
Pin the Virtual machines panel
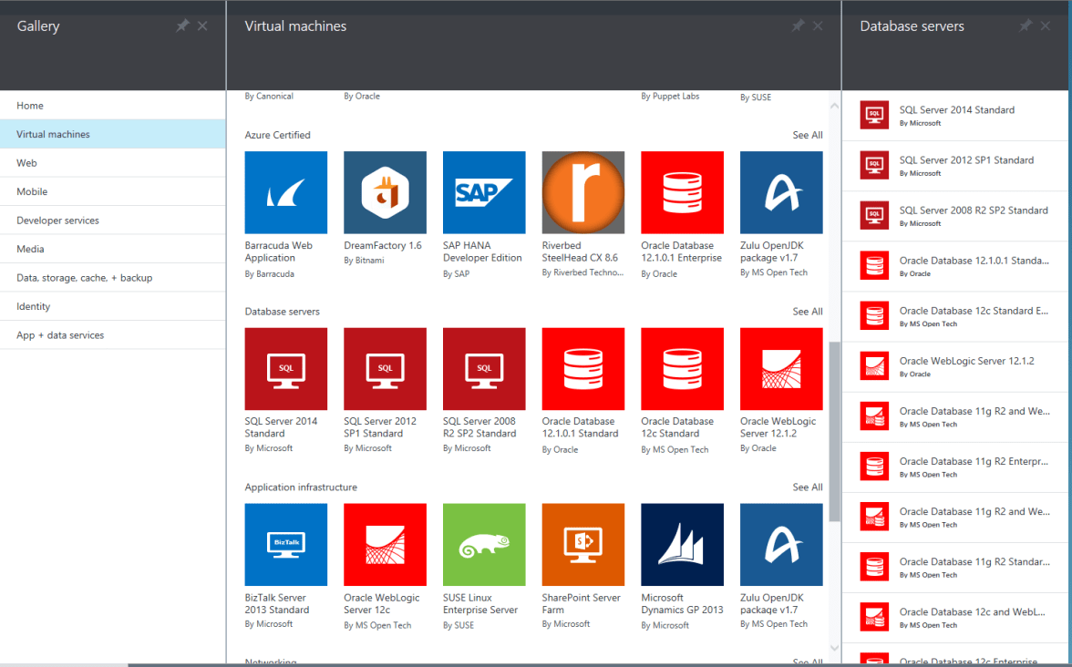click(x=798, y=26)
